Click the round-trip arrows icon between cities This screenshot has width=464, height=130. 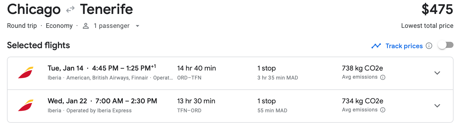click(70, 10)
